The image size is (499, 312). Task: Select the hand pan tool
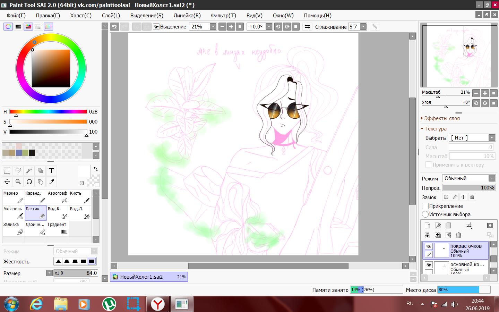(x=40, y=182)
